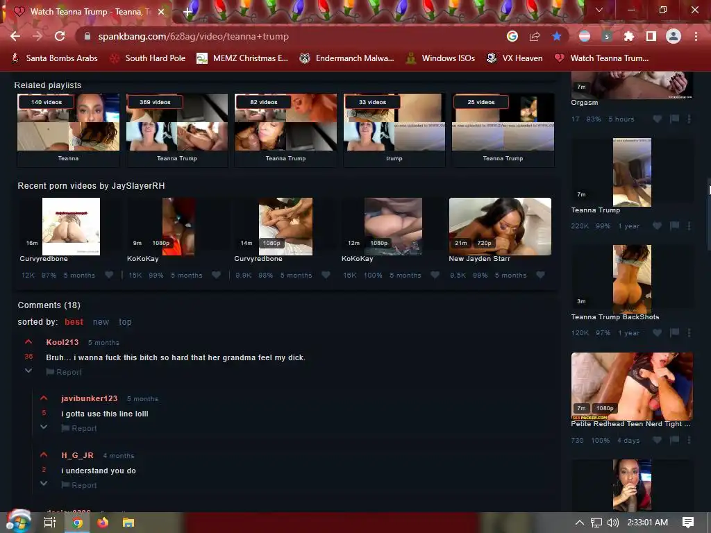Upvote the reply by H_G_JR
Viewport: 711px width, 533px height.
[x=44, y=455]
